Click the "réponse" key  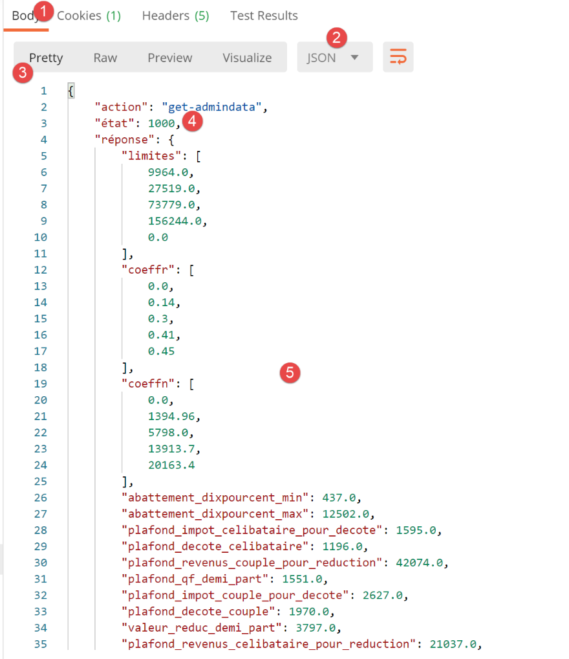pyautogui.click(x=122, y=139)
